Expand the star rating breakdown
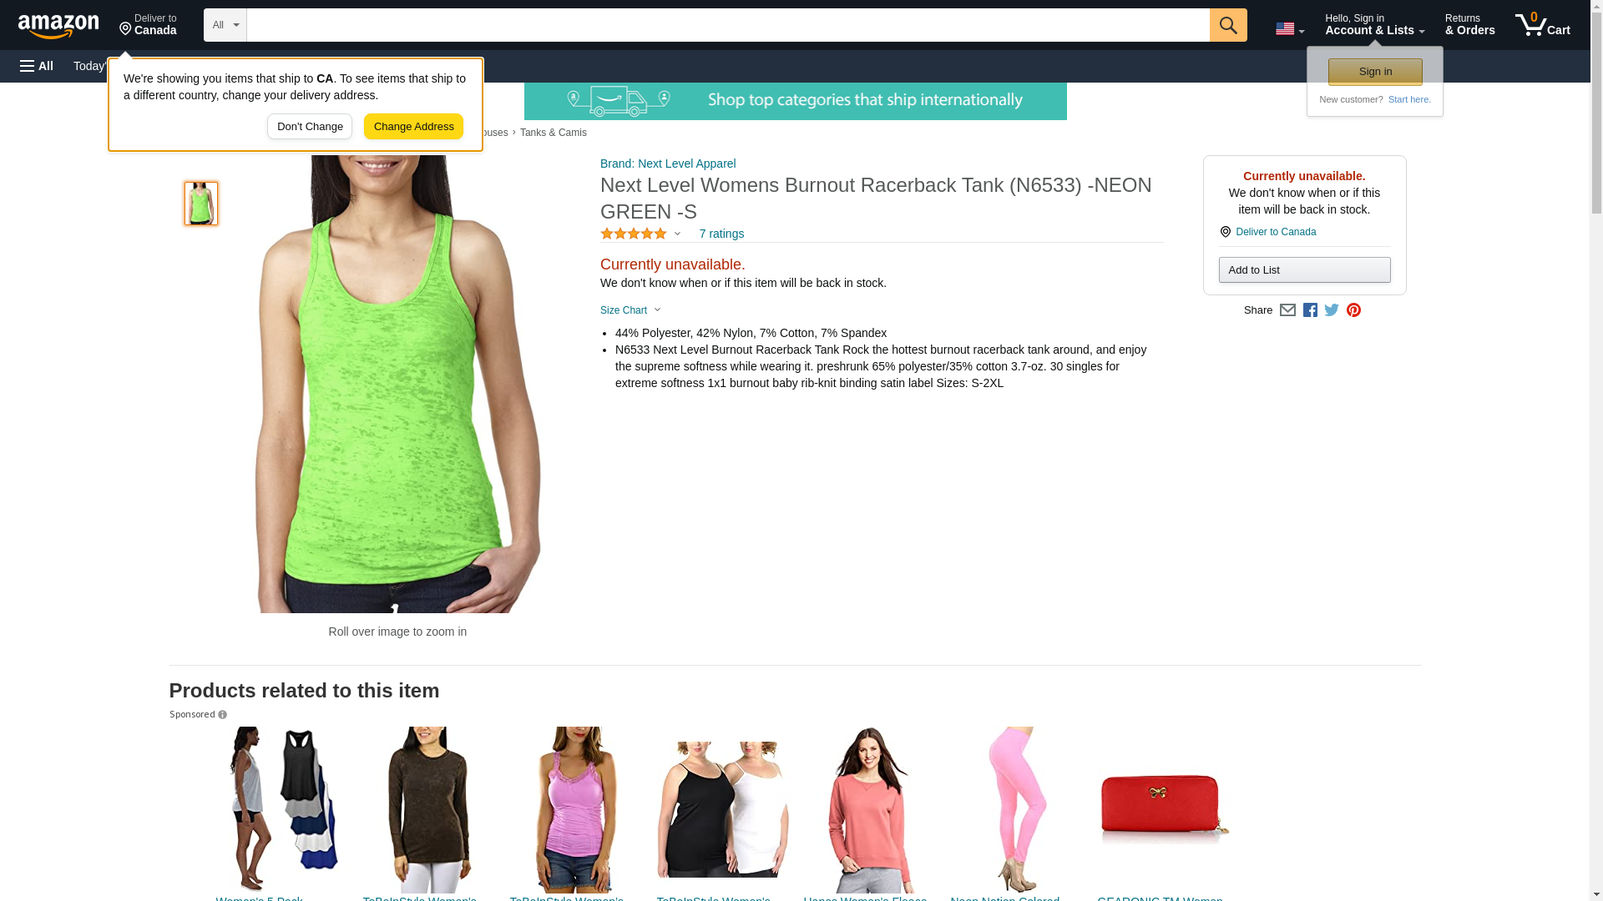 [640, 234]
